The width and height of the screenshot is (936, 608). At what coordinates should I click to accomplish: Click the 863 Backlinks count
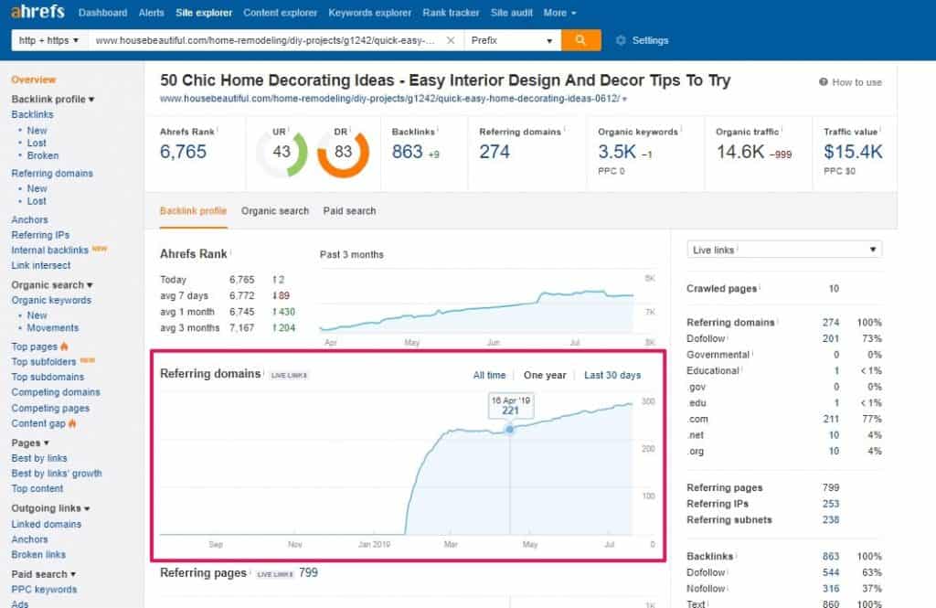407,152
